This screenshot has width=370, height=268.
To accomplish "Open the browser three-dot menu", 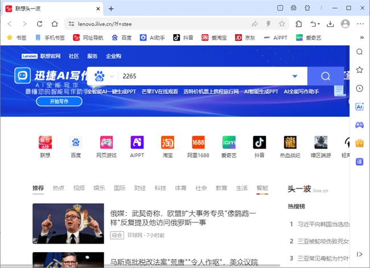I will [360, 24].
